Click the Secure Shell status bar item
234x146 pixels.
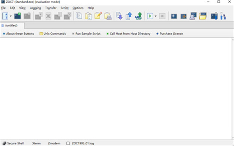pos(13,143)
